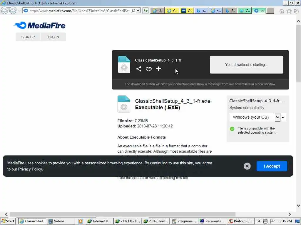Switch to the 71% HL2 B... download taskbar item

pyautogui.click(x=128, y=221)
